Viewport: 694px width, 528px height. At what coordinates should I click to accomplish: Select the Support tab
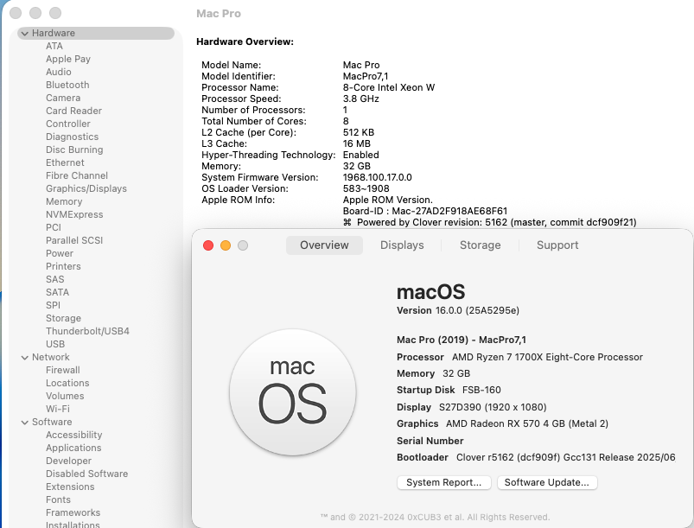[557, 245]
